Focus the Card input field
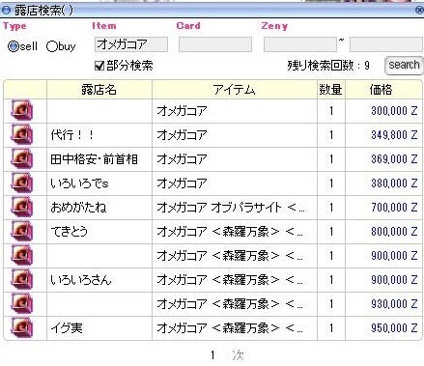The height and width of the screenshot is (366, 424). (215, 44)
